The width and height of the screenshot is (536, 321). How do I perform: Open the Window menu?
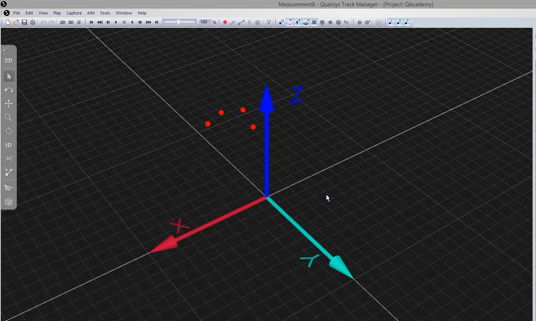coord(124,13)
